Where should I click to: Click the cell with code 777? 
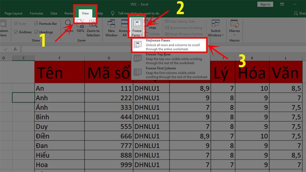pos(109,146)
